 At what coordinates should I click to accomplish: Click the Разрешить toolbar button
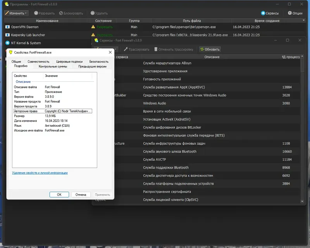pos(44,13)
